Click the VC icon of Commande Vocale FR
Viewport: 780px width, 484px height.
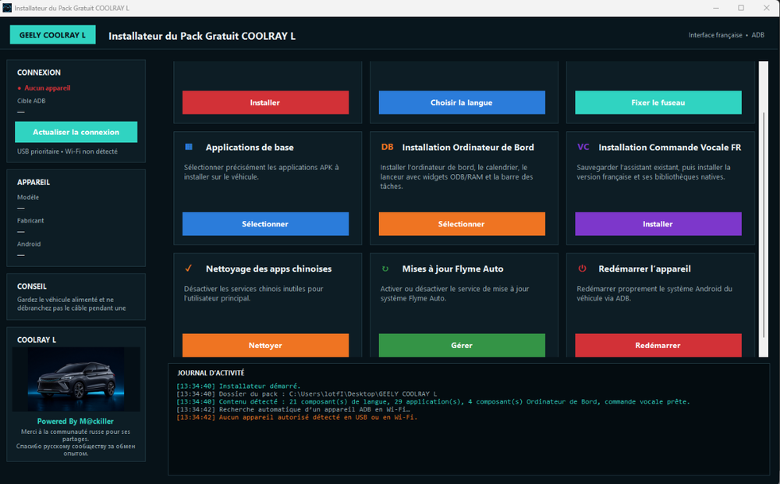(583, 147)
